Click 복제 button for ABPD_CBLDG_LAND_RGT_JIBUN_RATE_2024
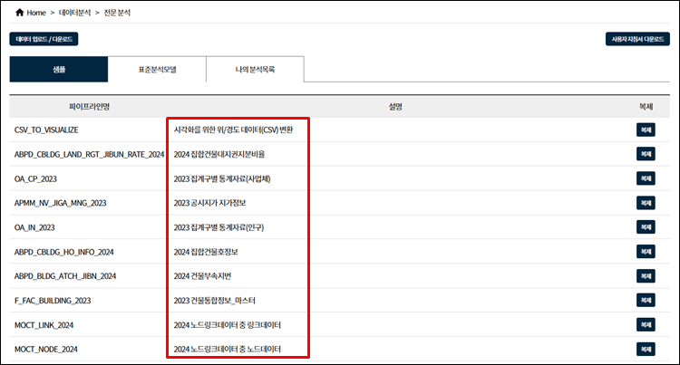The image size is (680, 365). click(x=646, y=154)
